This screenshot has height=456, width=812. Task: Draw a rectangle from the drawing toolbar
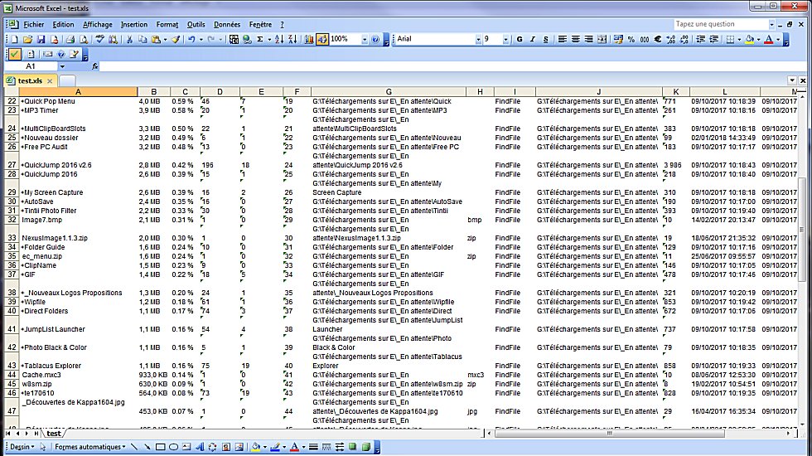(161, 447)
